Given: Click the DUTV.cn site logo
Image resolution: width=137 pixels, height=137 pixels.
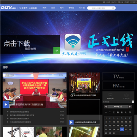Looking at the screenshot, I should (8, 8).
